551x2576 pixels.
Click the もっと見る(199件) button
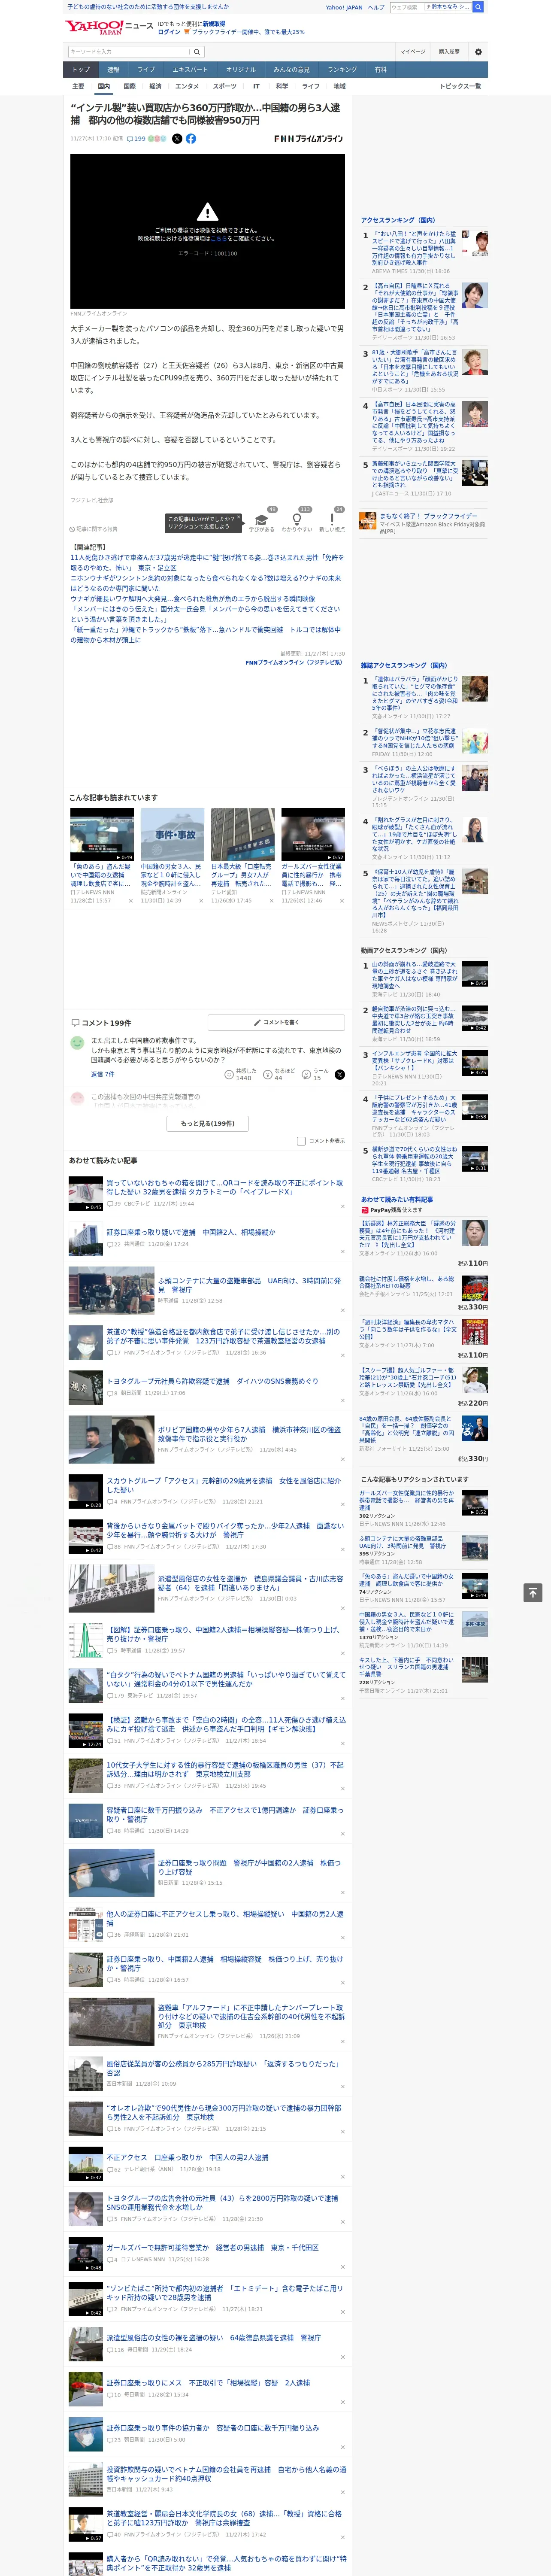coord(207,1123)
